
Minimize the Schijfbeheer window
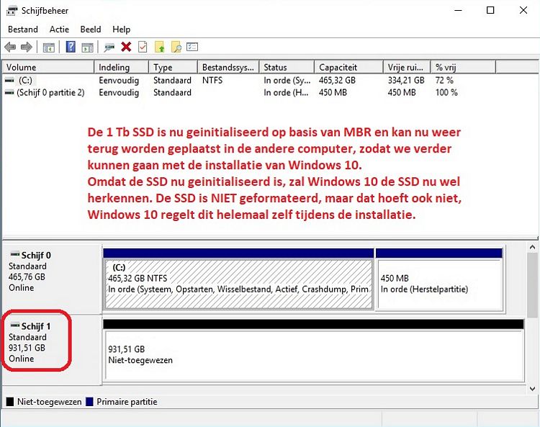tap(458, 10)
